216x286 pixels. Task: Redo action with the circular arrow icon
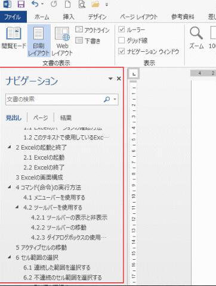(54, 4)
